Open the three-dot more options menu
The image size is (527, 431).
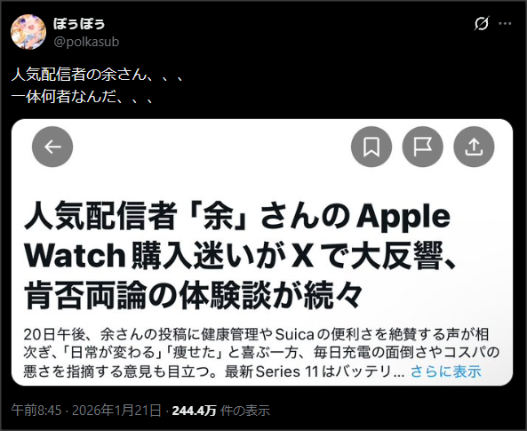coord(505,23)
